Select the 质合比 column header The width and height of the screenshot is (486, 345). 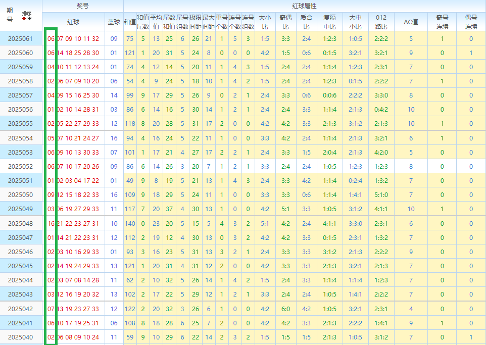coord(306,22)
